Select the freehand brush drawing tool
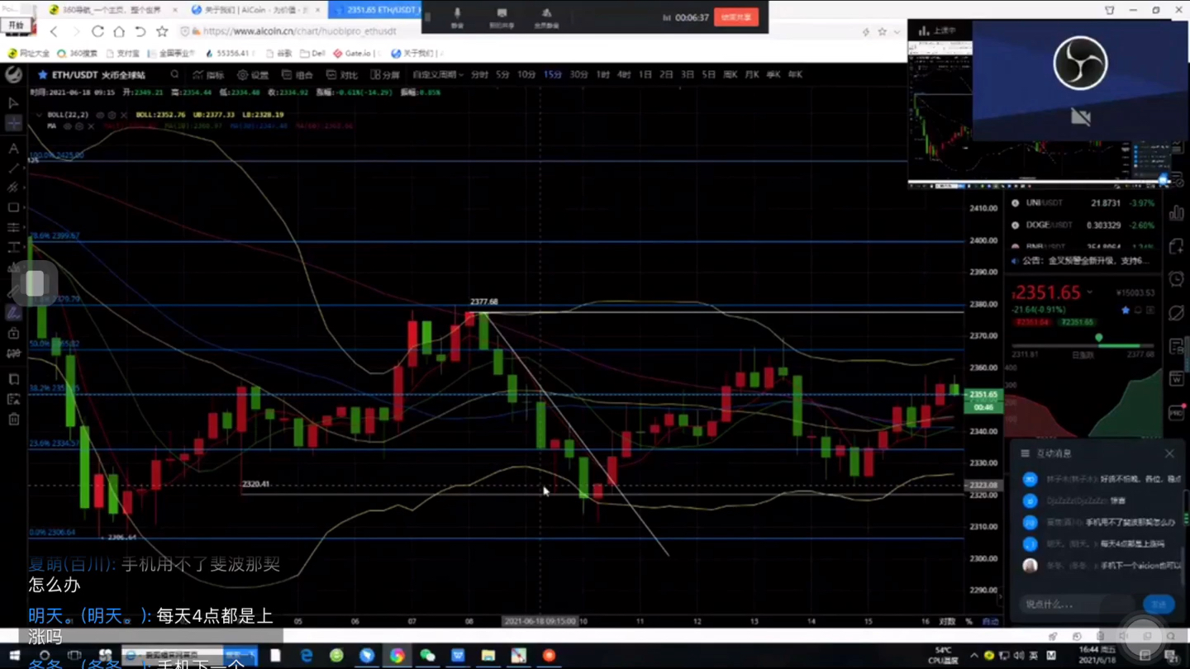Viewport: 1190px width, 669px height. [13, 313]
